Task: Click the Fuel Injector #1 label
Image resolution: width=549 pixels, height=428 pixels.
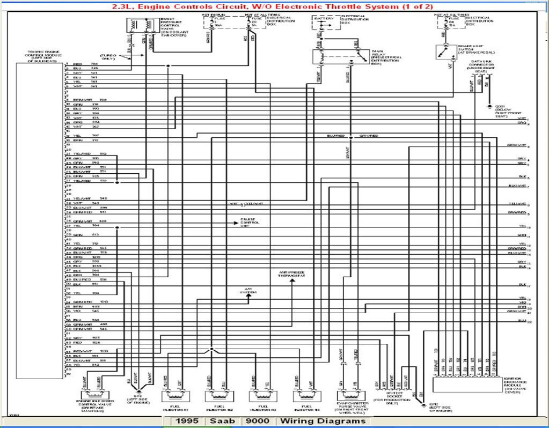Action: click(175, 408)
